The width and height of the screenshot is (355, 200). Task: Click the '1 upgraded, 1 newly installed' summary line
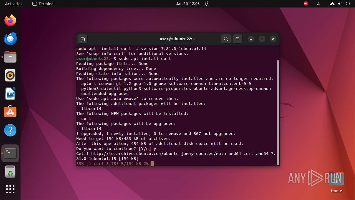tap(156, 134)
